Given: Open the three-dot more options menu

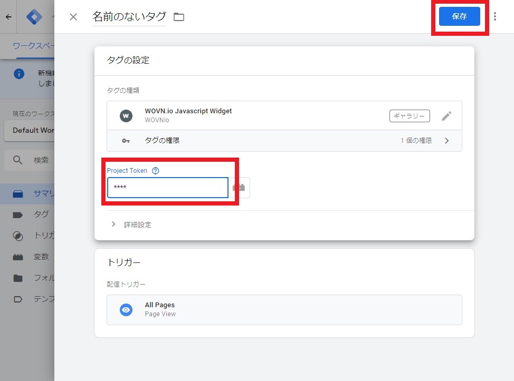Looking at the screenshot, I should point(494,16).
